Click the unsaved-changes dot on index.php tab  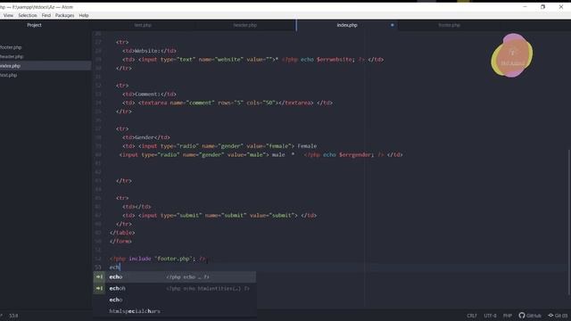coord(393,25)
